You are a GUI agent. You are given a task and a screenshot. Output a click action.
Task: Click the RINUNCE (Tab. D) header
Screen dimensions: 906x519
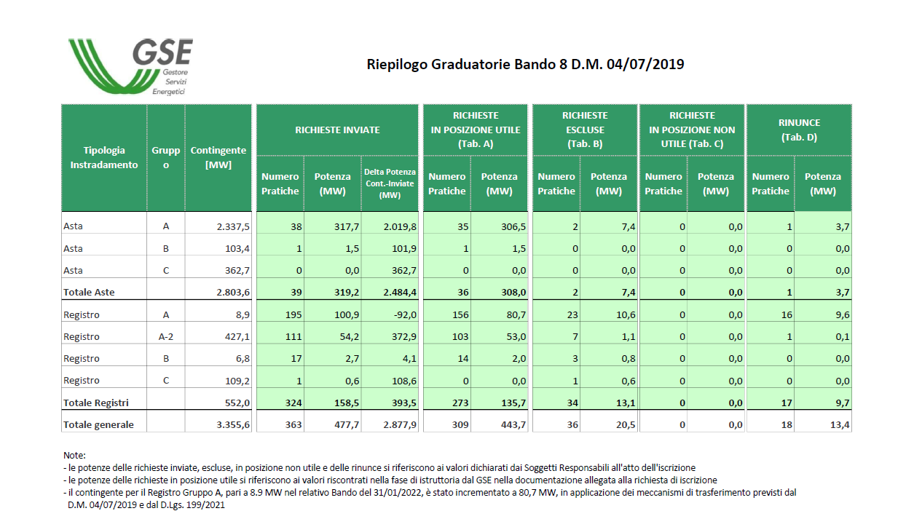coord(799,130)
